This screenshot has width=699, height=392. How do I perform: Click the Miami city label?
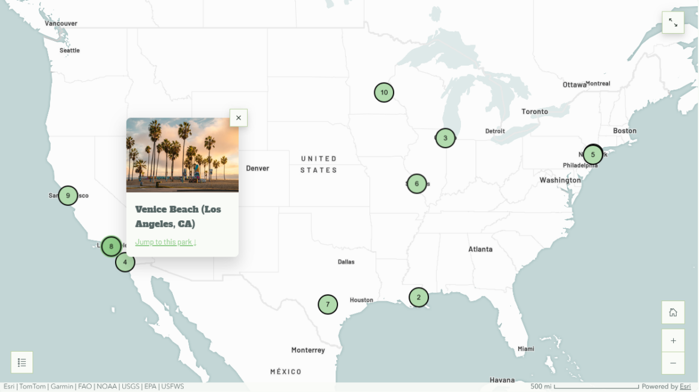[525, 349]
